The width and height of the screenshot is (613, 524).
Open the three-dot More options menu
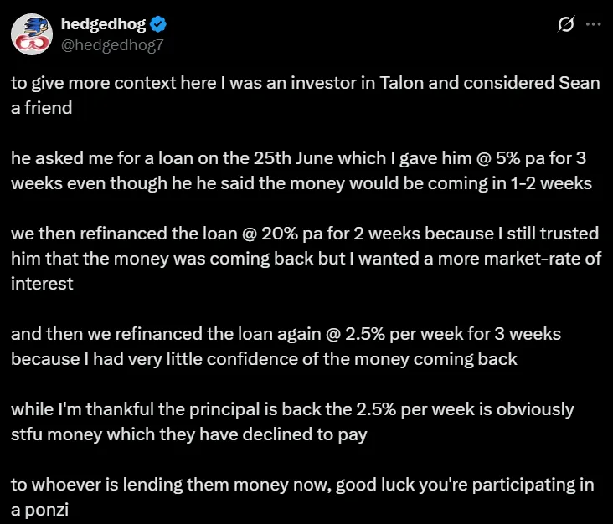593,24
